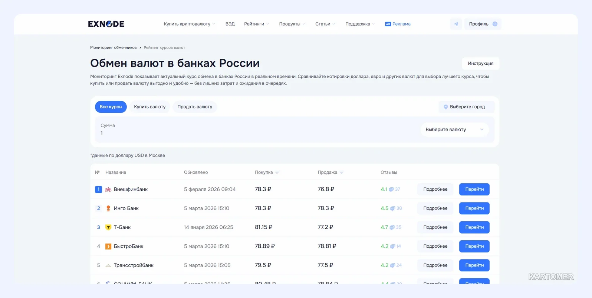Click the 4.5 rating of Инго Банк
Image resolution: width=592 pixels, height=298 pixels.
[384, 208]
